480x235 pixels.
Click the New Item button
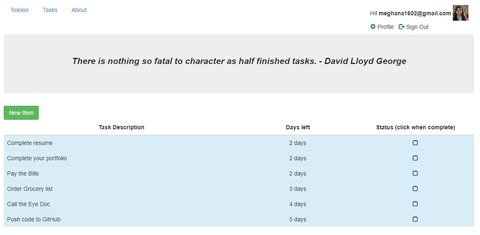point(21,113)
